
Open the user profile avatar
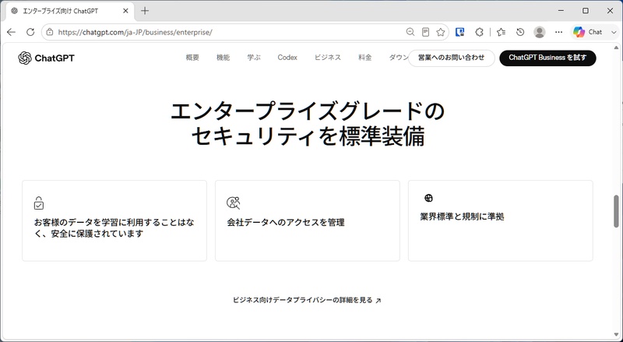pos(539,32)
